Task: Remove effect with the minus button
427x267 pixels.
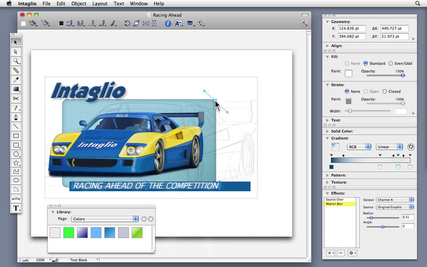Action: point(341,252)
